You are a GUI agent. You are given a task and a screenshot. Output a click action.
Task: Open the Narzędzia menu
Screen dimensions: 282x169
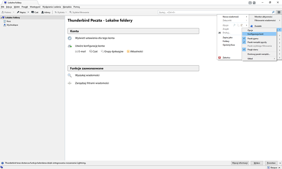click(67, 7)
